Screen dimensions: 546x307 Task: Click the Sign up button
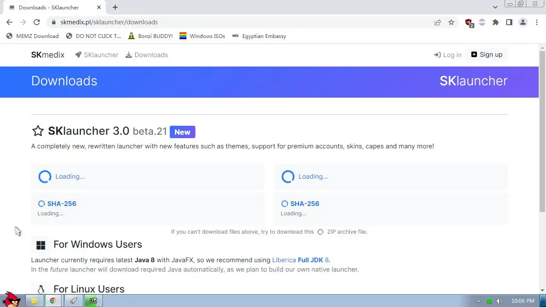(487, 55)
